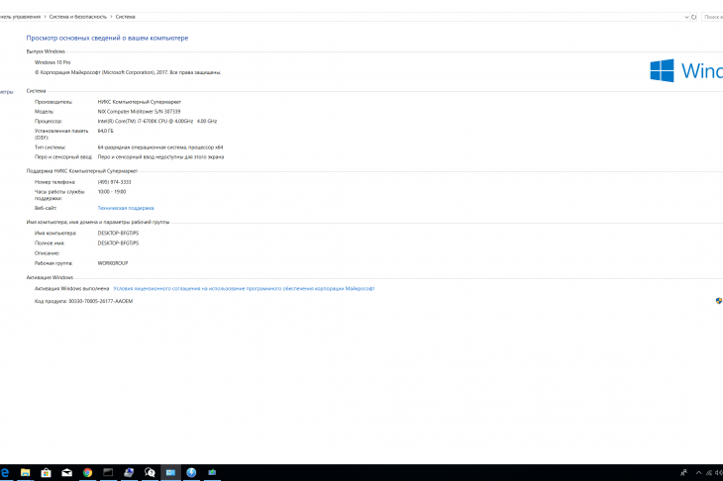Open the 'Техническая поддержка' website link

(x=126, y=208)
